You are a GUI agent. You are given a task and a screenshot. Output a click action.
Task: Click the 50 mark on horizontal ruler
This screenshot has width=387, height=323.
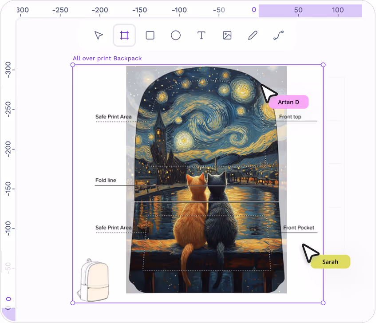point(298,10)
